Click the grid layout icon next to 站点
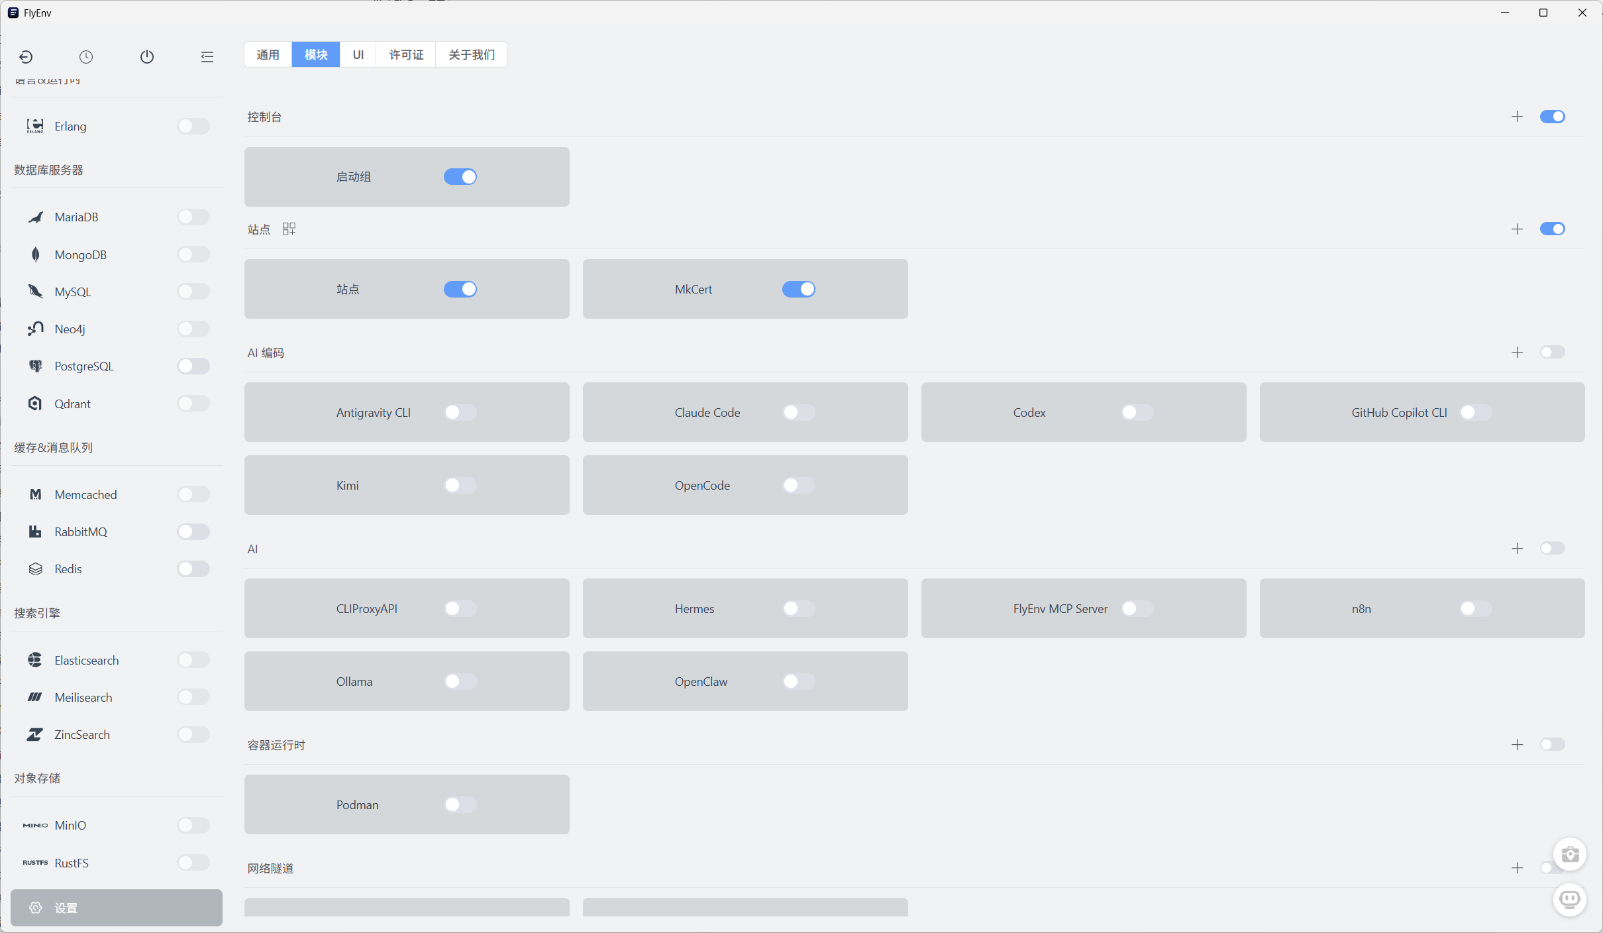Image resolution: width=1603 pixels, height=933 pixels. click(x=289, y=229)
